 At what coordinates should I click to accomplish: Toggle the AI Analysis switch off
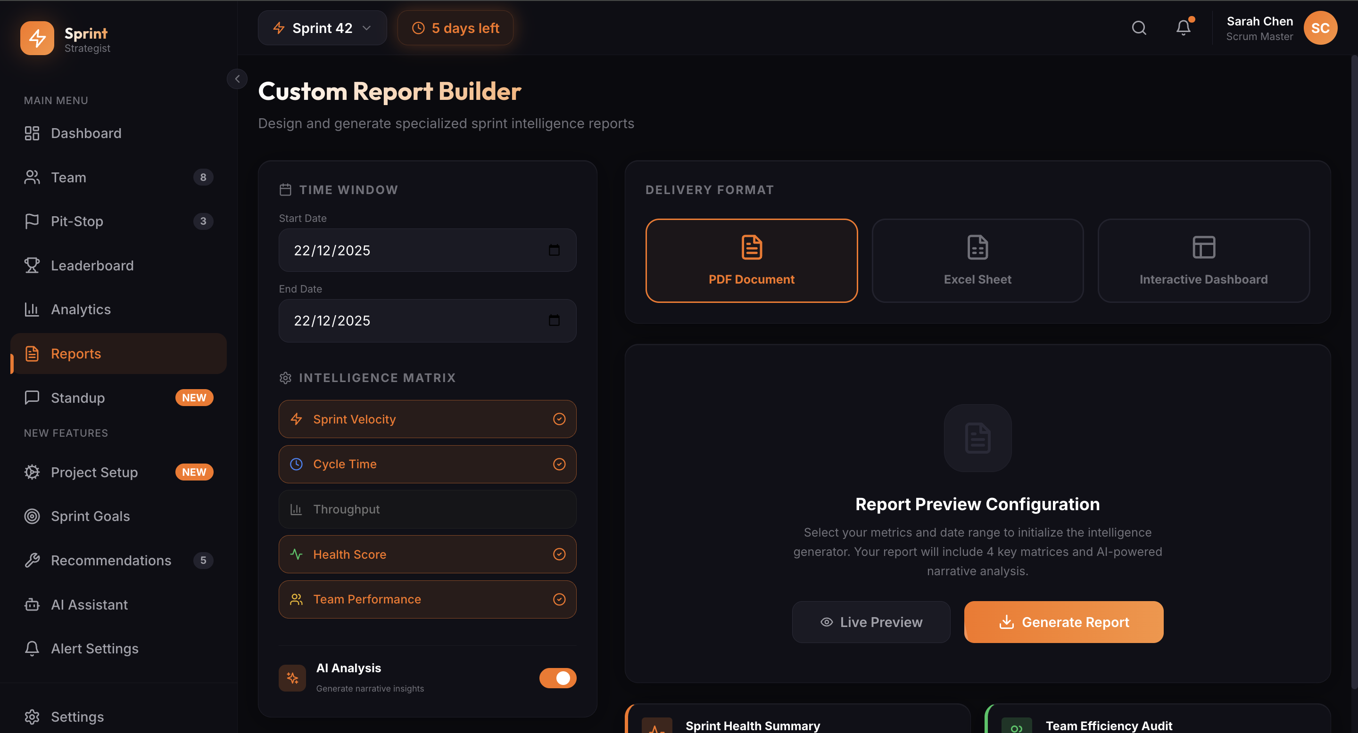click(x=557, y=678)
